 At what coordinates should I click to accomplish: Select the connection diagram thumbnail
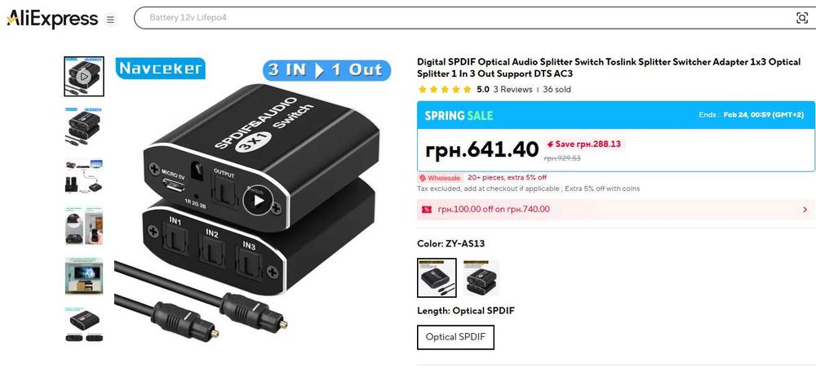(84, 176)
